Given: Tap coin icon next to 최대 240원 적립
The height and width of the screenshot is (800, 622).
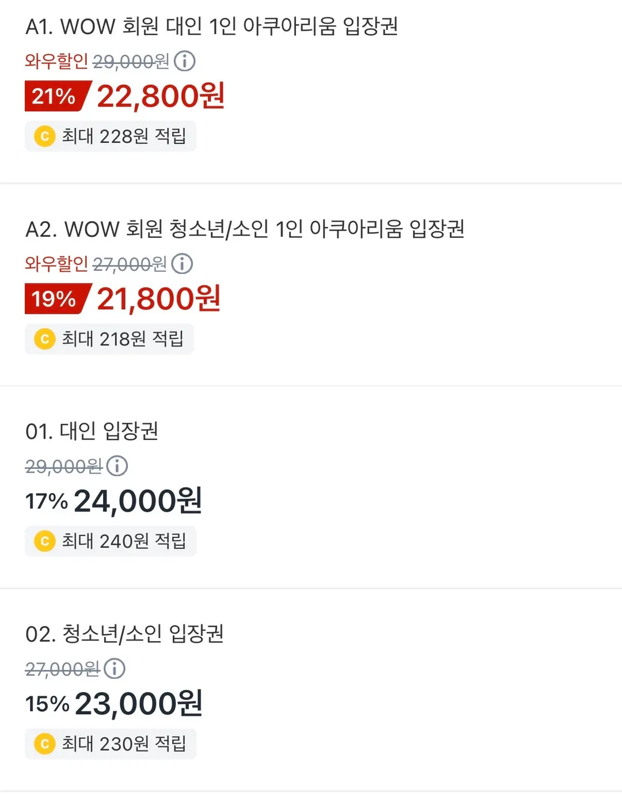Looking at the screenshot, I should pos(44,541).
